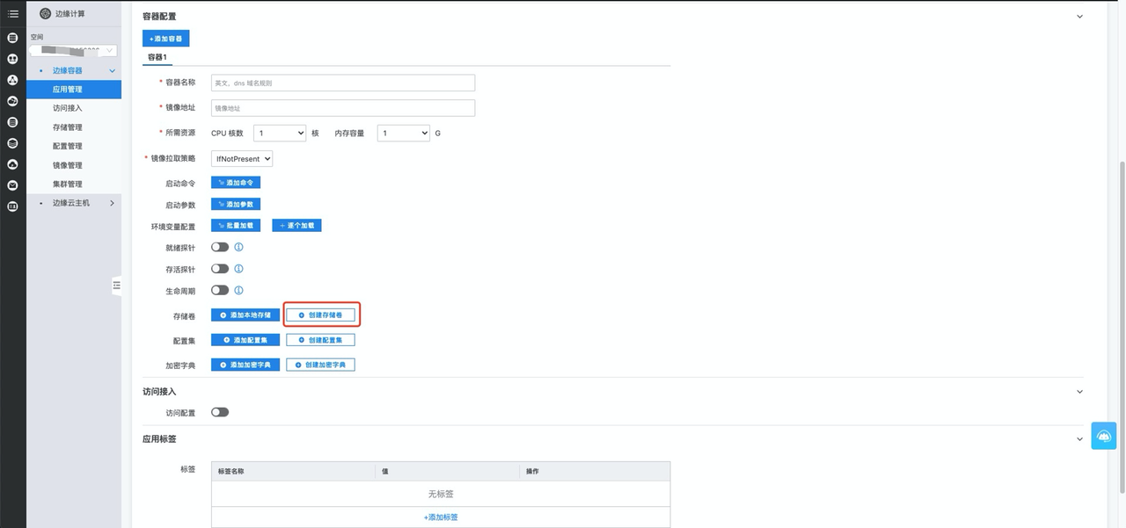
Task: Click the 创建存储卷 button
Action: click(x=321, y=315)
